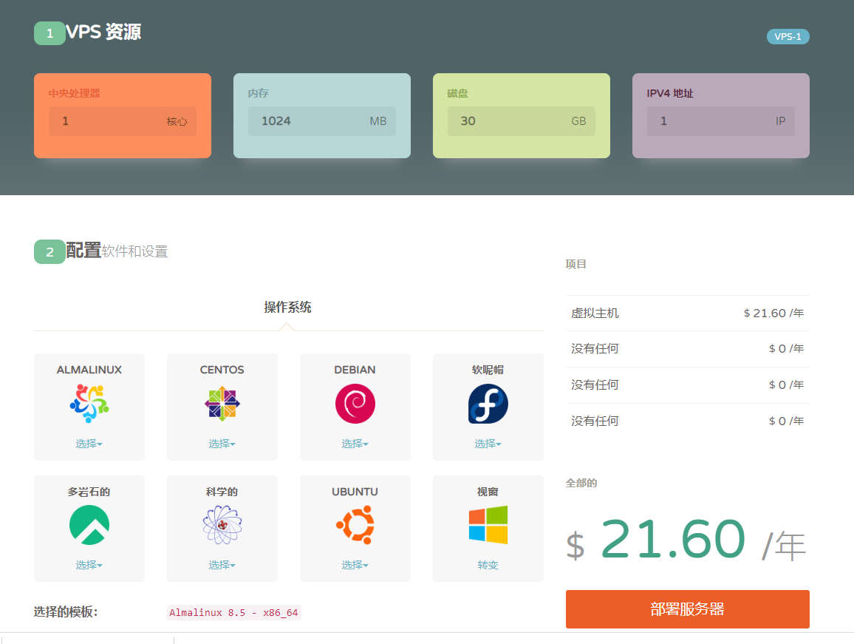Click the 转变 link under 视窗
Screen dimensions: 854x644
coord(488,565)
